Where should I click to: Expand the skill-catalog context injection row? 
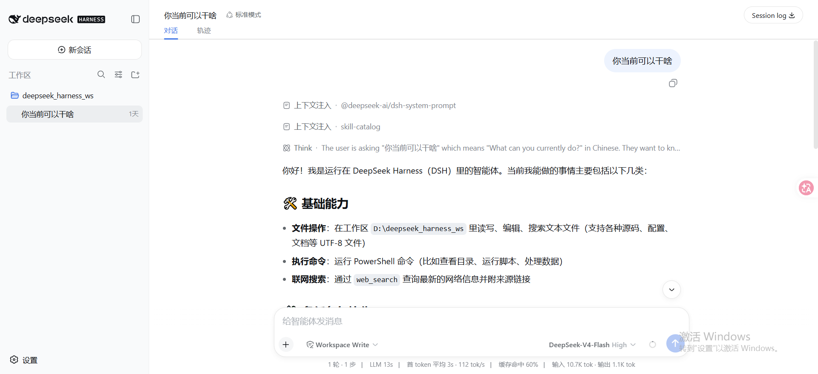tap(332, 127)
